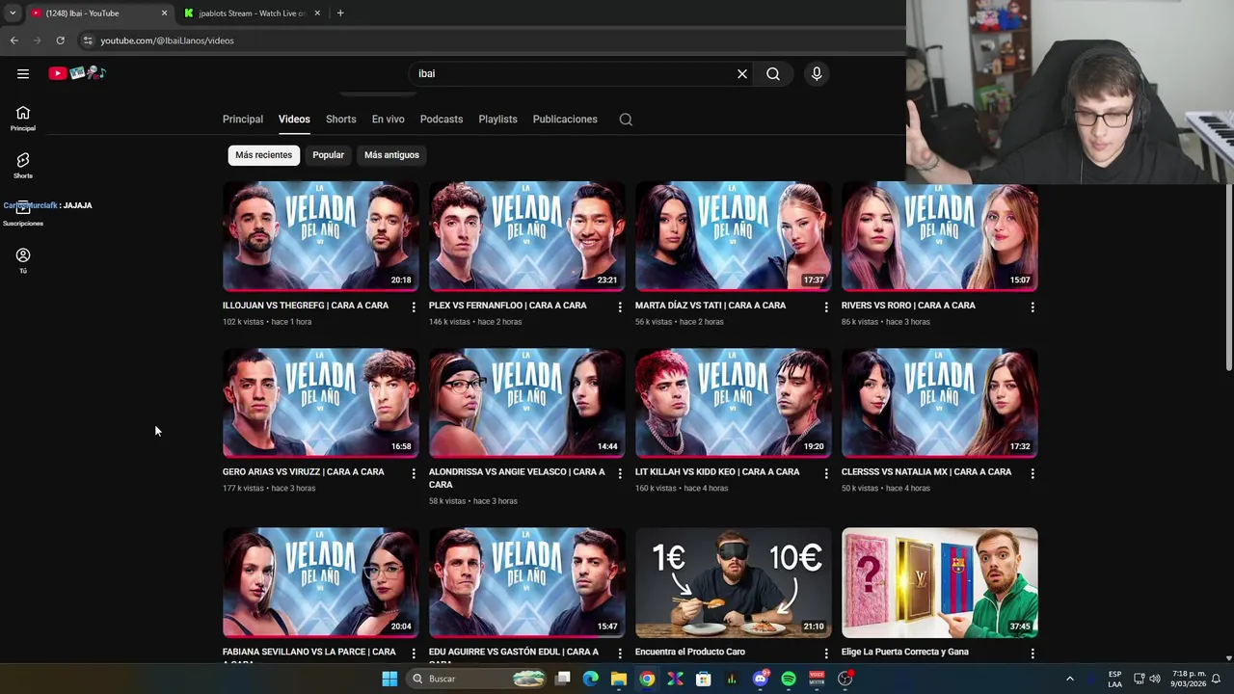Open Windows notification bell

click(x=1216, y=679)
